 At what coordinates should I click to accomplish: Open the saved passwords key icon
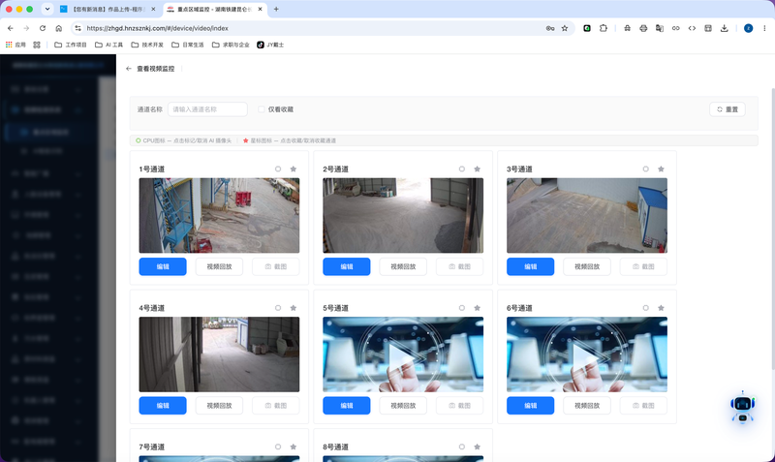tap(550, 28)
